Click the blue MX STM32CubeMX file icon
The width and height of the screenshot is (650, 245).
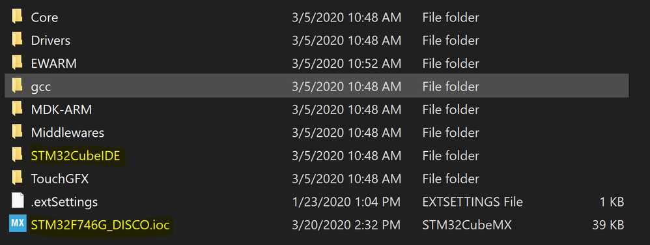click(18, 224)
